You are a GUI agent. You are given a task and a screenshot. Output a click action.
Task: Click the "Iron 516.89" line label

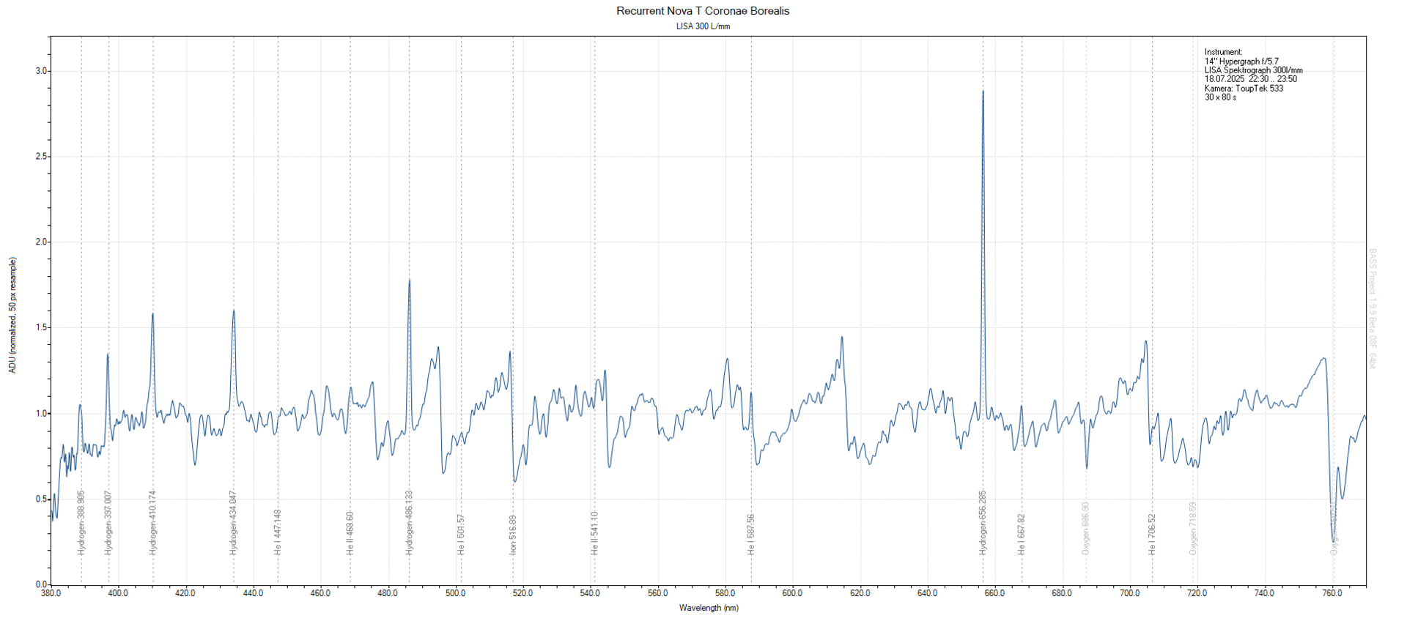pyautogui.click(x=513, y=534)
